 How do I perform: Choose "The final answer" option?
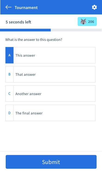tap(50, 113)
